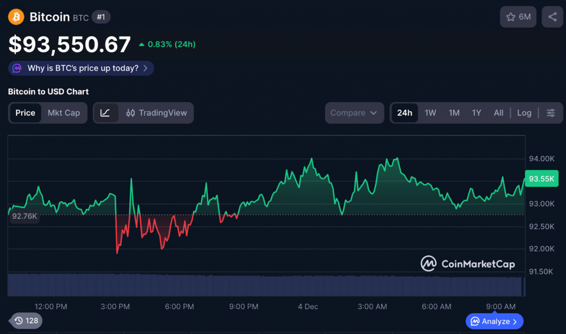Open chart settings sliders icon

[x=551, y=113]
